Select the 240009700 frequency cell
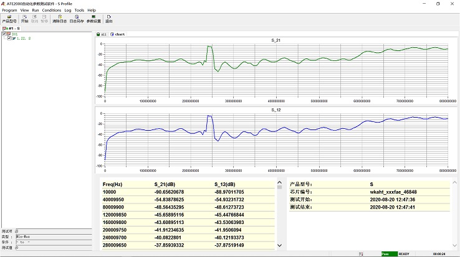 pyautogui.click(x=115, y=238)
